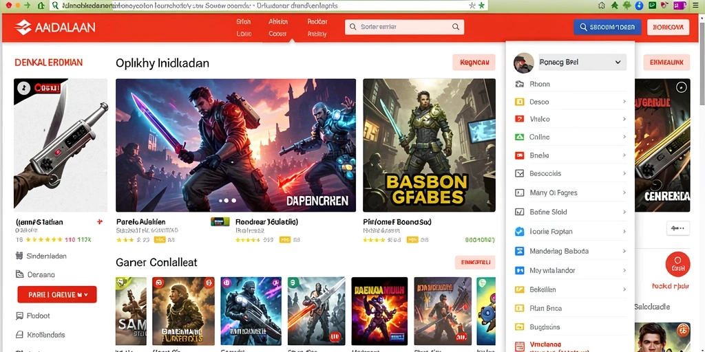Click the AADALAAN logo icon
The width and height of the screenshot is (705, 352).
[23, 27]
